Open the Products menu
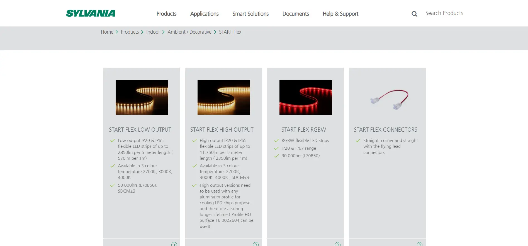 click(166, 14)
